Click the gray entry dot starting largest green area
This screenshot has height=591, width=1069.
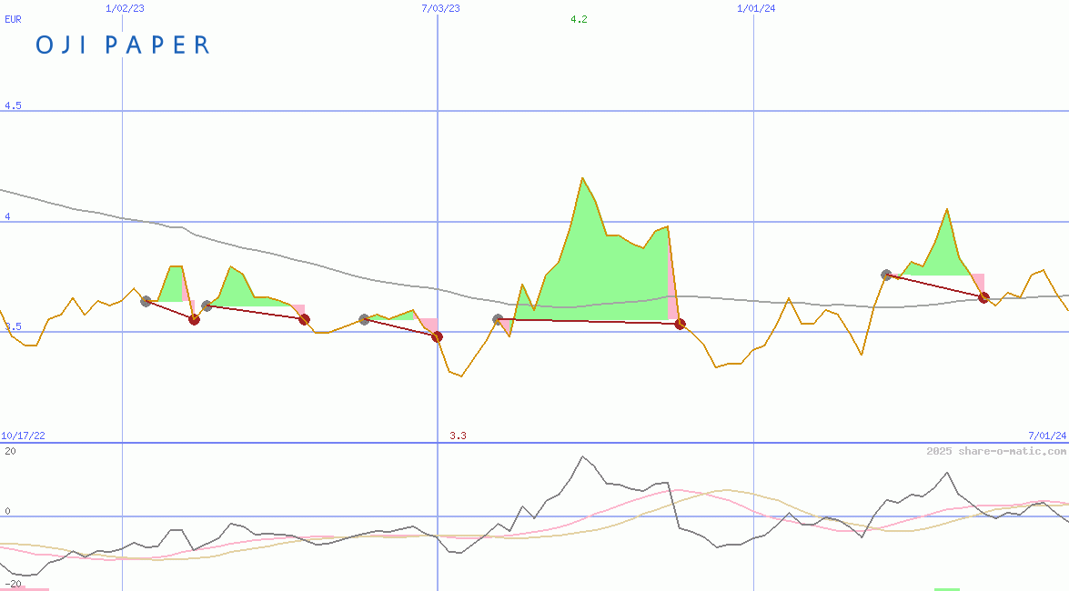pyautogui.click(x=498, y=319)
